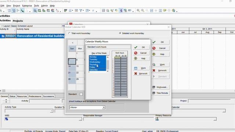Click the stepper arrows beside Activity field
This screenshot has width=235, height=132.
(x=6, y=101)
